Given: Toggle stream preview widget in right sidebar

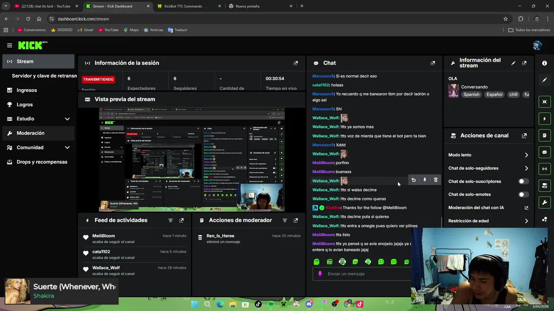Looking at the screenshot, I should pos(544,102).
